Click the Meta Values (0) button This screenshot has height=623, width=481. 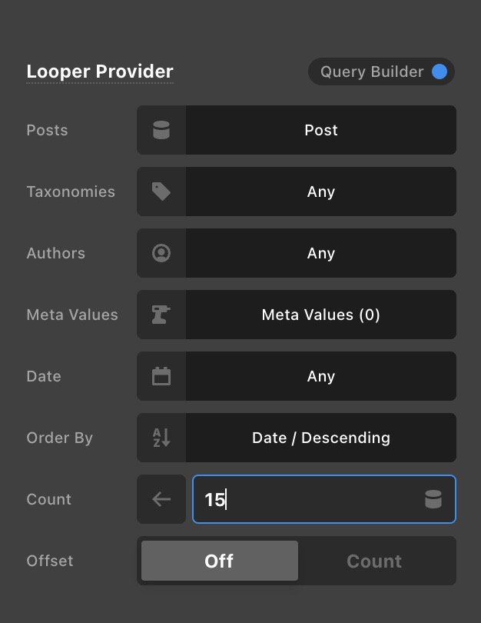tap(320, 315)
